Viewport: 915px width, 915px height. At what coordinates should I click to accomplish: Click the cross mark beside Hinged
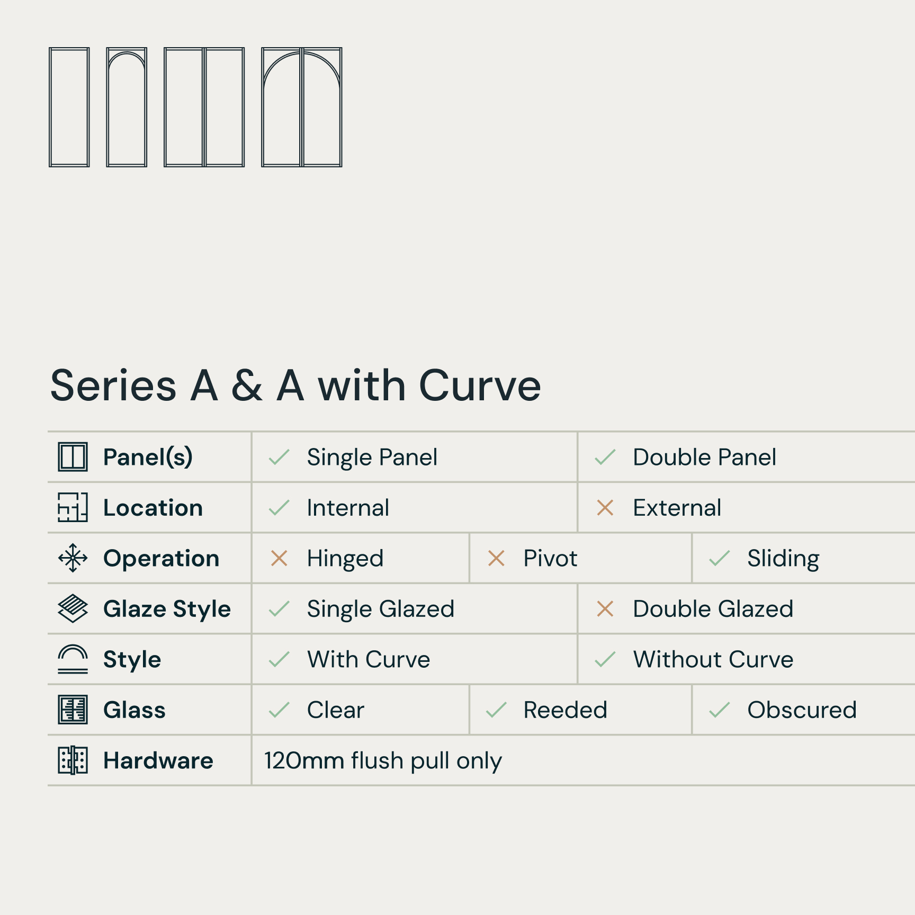[x=279, y=558]
